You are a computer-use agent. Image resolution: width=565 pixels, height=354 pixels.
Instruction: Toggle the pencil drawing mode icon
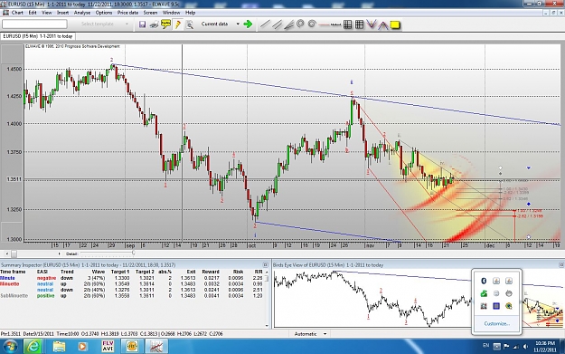(x=178, y=24)
